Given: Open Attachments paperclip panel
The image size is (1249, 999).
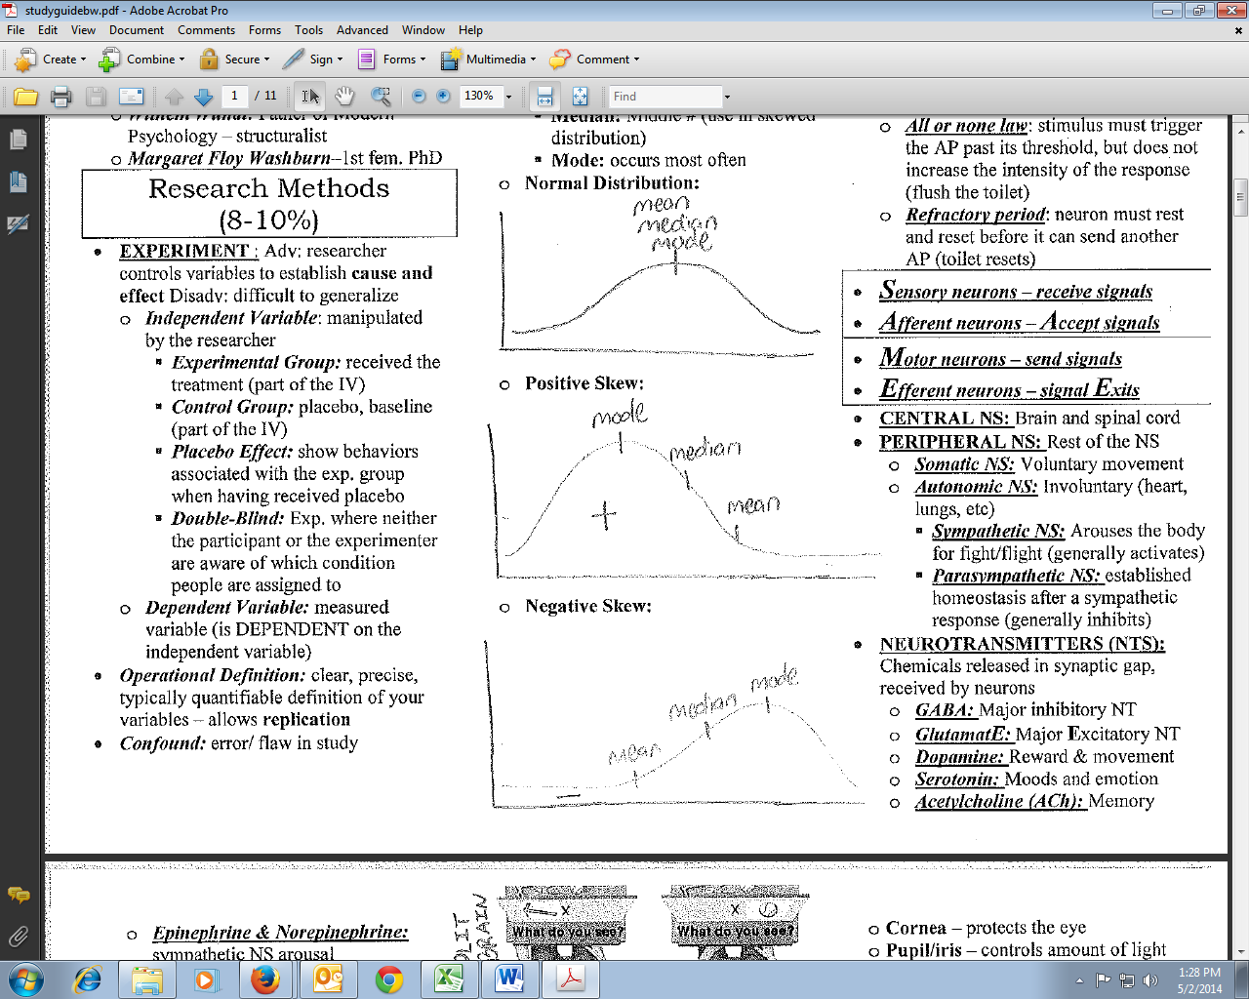Looking at the screenshot, I should click(x=18, y=937).
